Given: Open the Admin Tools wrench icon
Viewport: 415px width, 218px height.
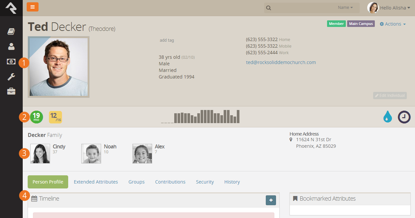Looking at the screenshot, I should 11,76.
